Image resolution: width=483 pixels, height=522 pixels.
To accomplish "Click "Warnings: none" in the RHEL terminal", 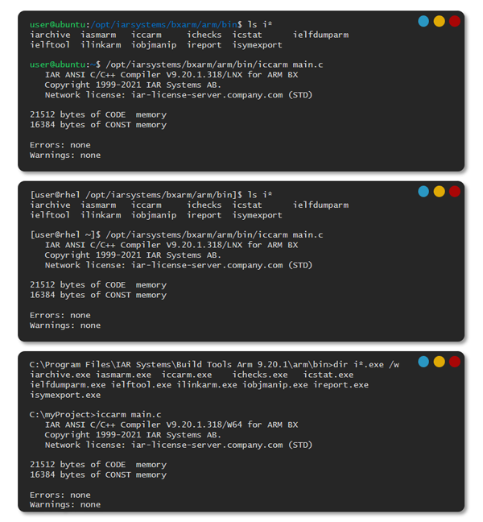I will (65, 325).
